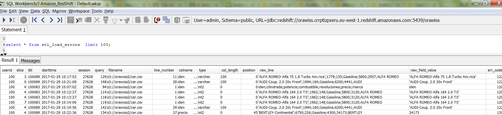This screenshot has height=115, width=502.
Task: Sort by the line_number column header
Action: [x=164, y=70]
